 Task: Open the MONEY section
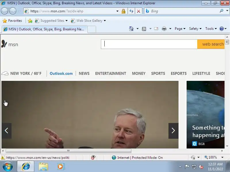point(139,73)
